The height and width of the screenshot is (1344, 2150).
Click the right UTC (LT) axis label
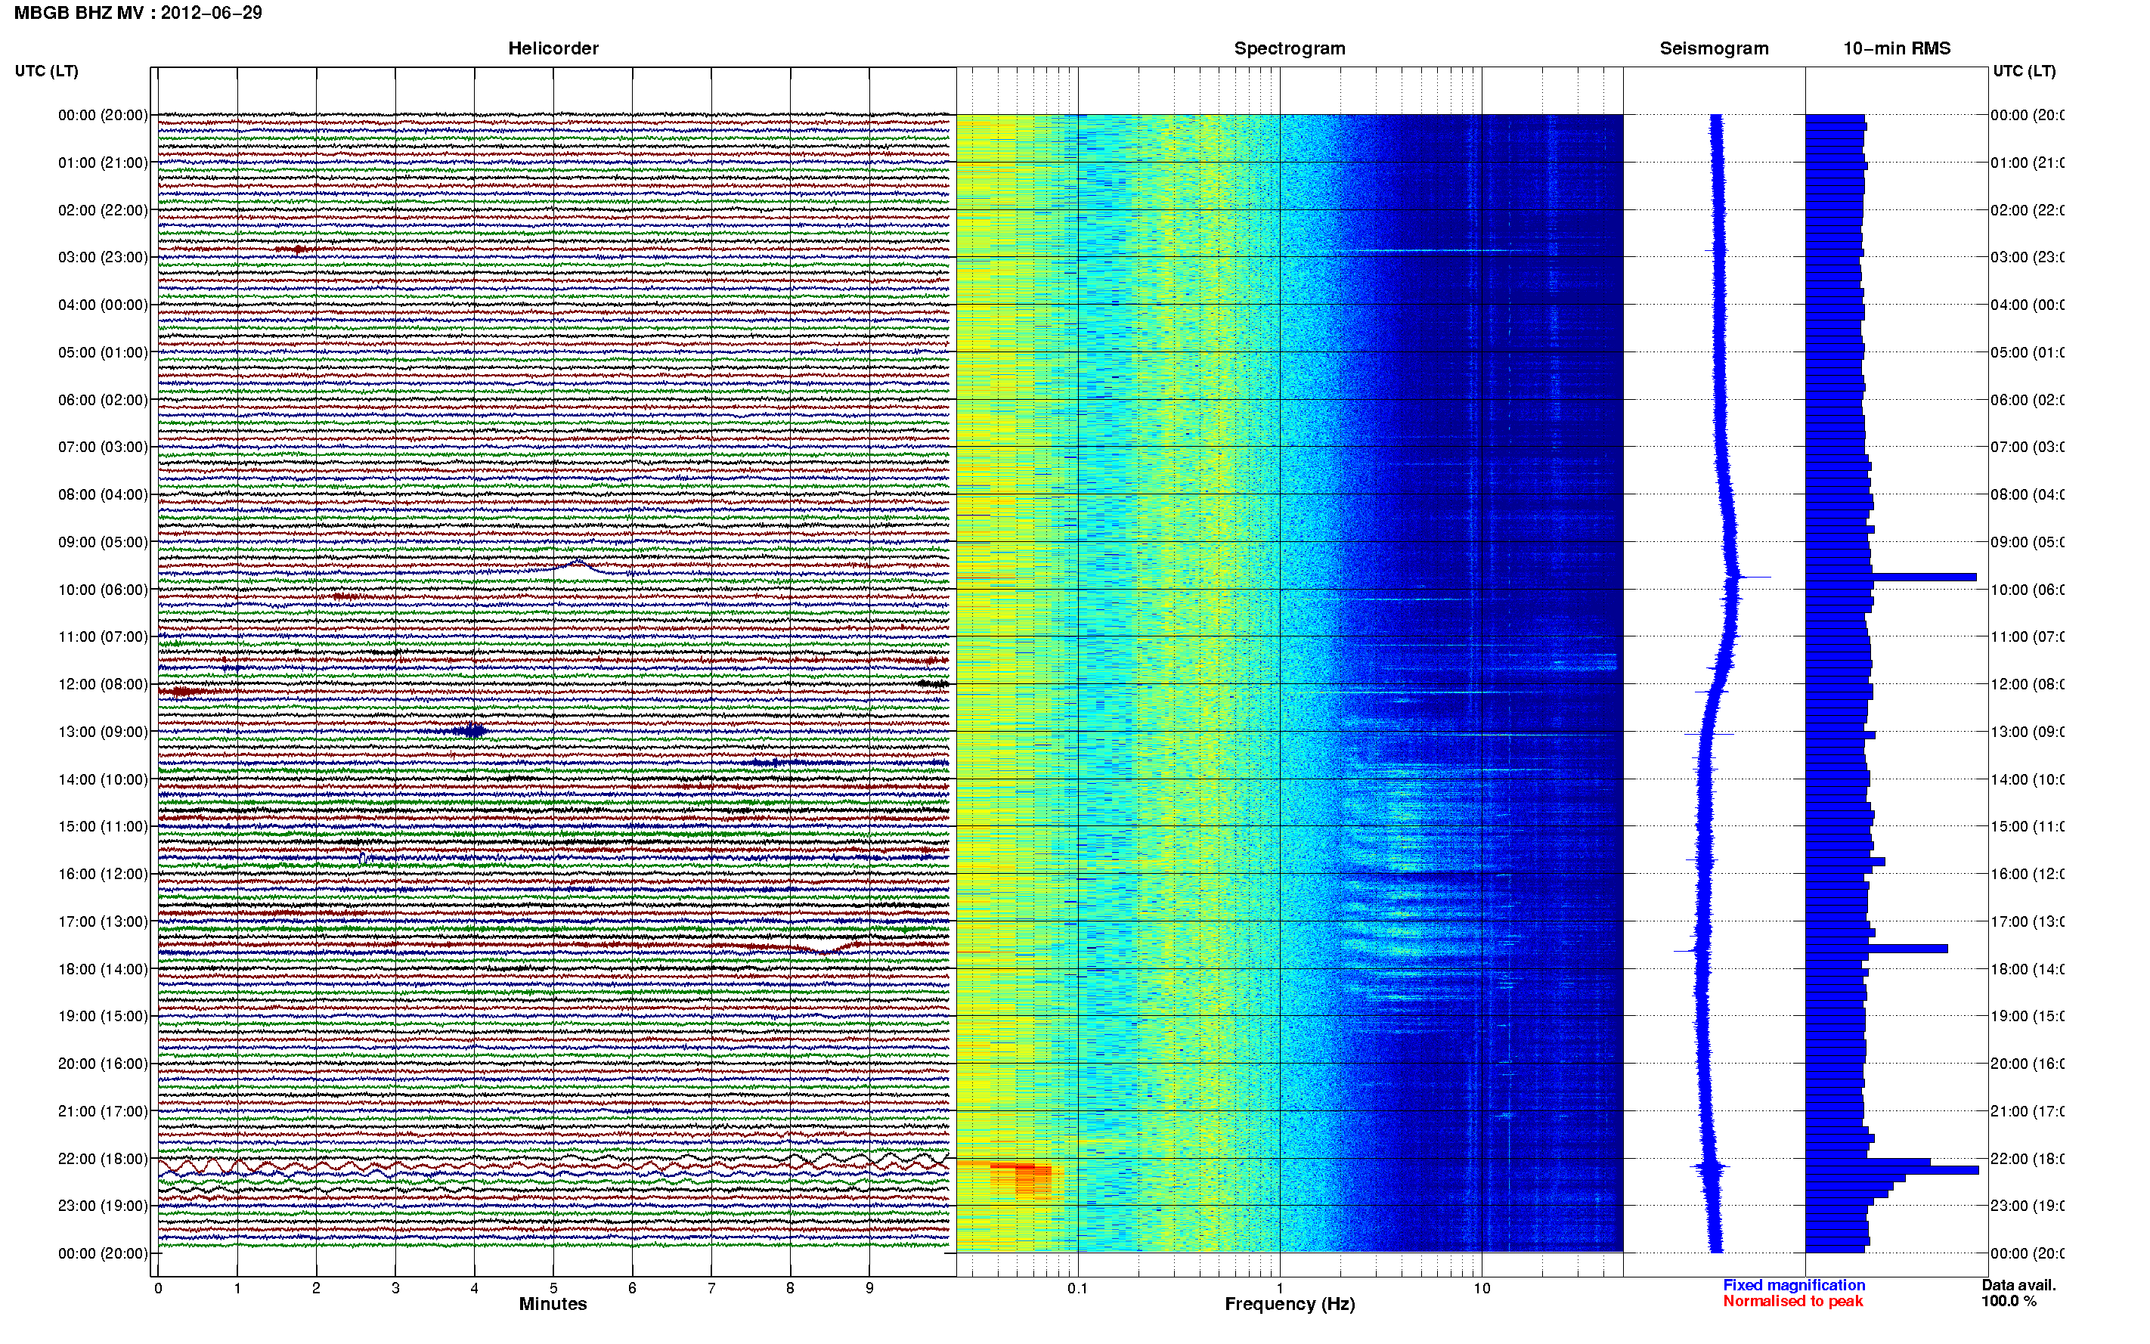pyautogui.click(x=2024, y=71)
